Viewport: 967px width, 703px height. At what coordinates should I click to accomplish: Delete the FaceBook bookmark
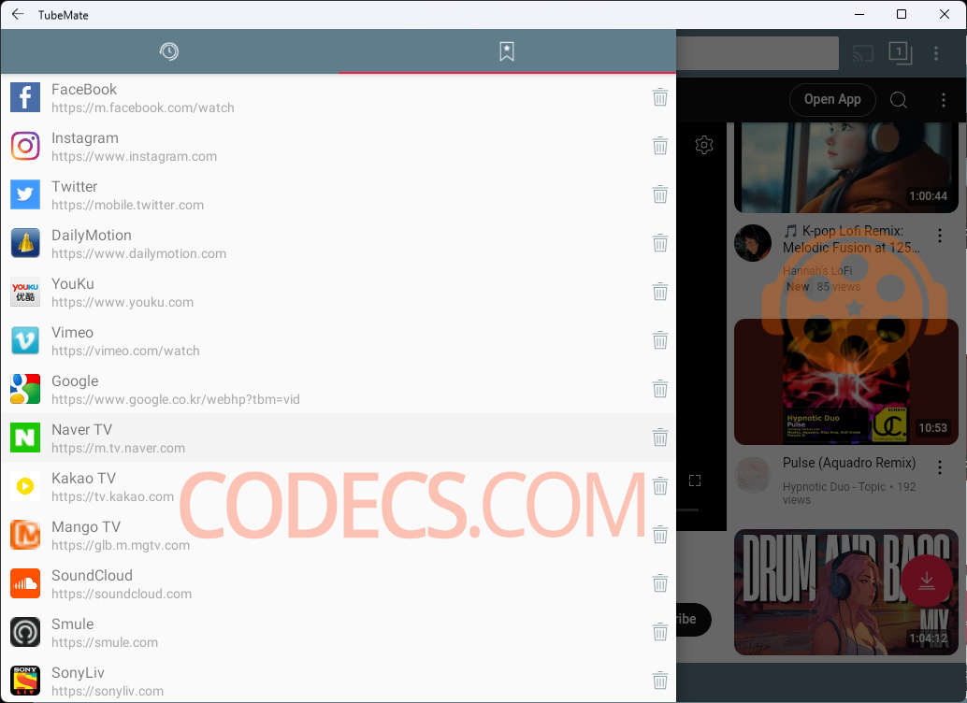coord(660,97)
